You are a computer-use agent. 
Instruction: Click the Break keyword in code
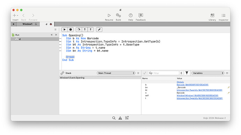click(70, 57)
